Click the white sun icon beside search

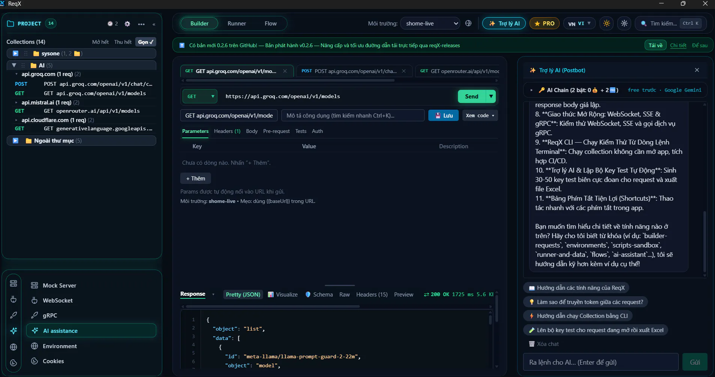click(624, 23)
